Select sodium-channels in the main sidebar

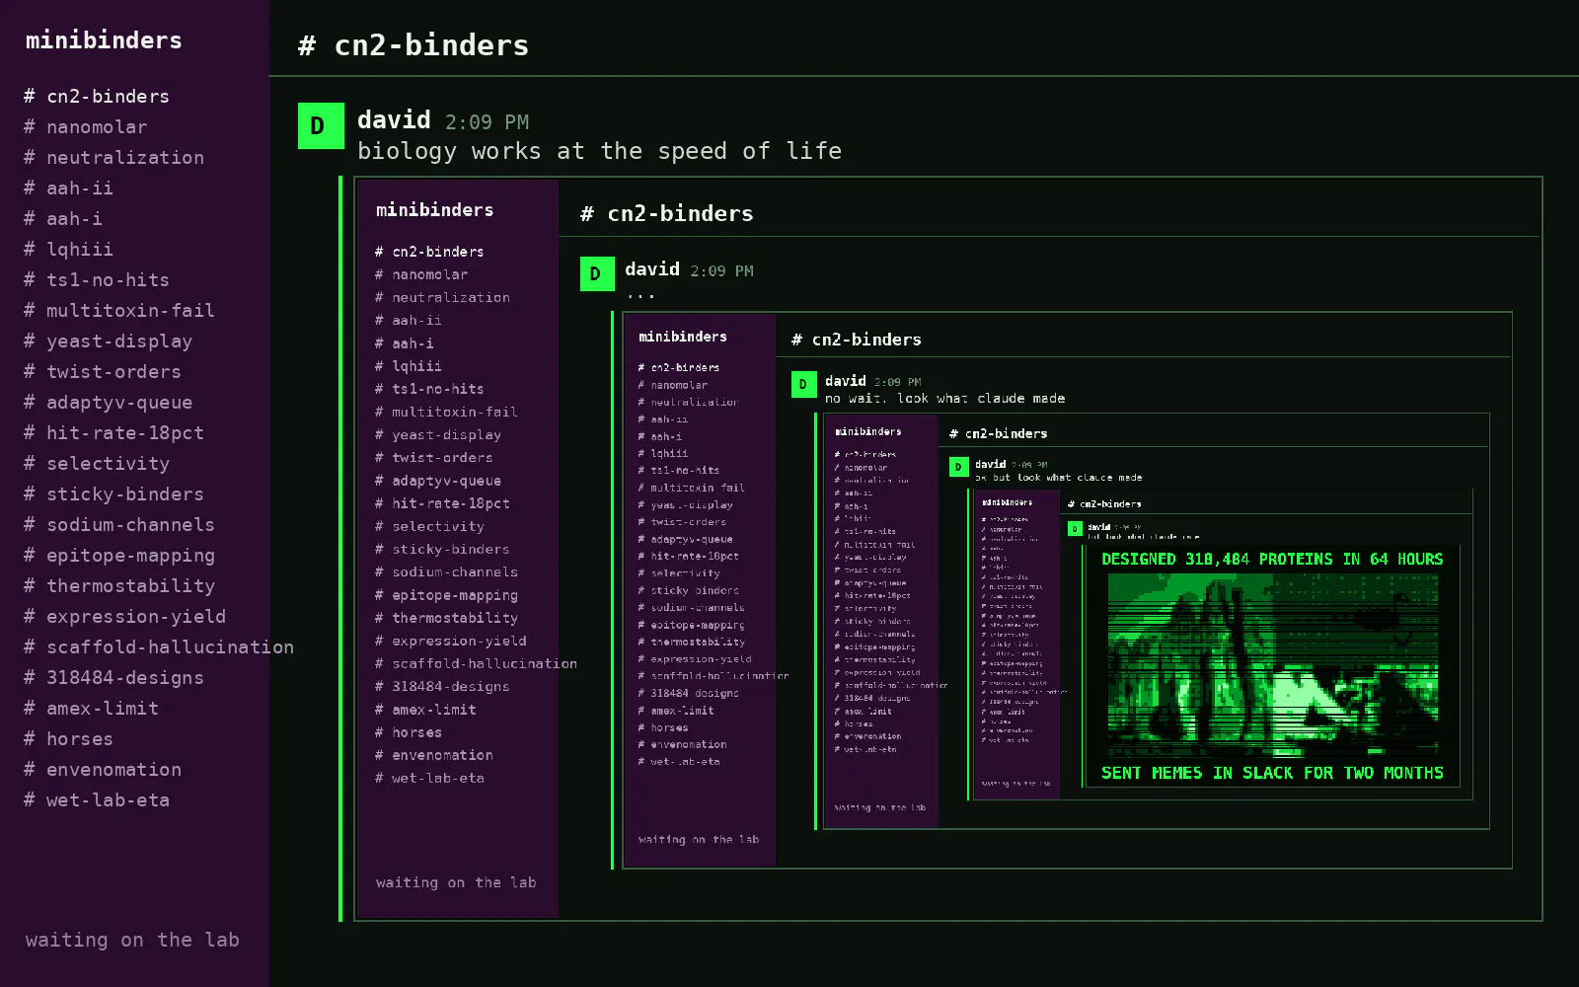(x=119, y=524)
